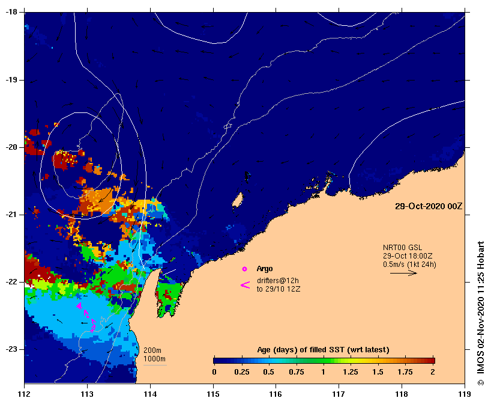Image resolution: width=491 pixels, height=404 pixels.
Task: Click the '0.5m/s (1kt 24h)' label
Action: [x=409, y=265]
